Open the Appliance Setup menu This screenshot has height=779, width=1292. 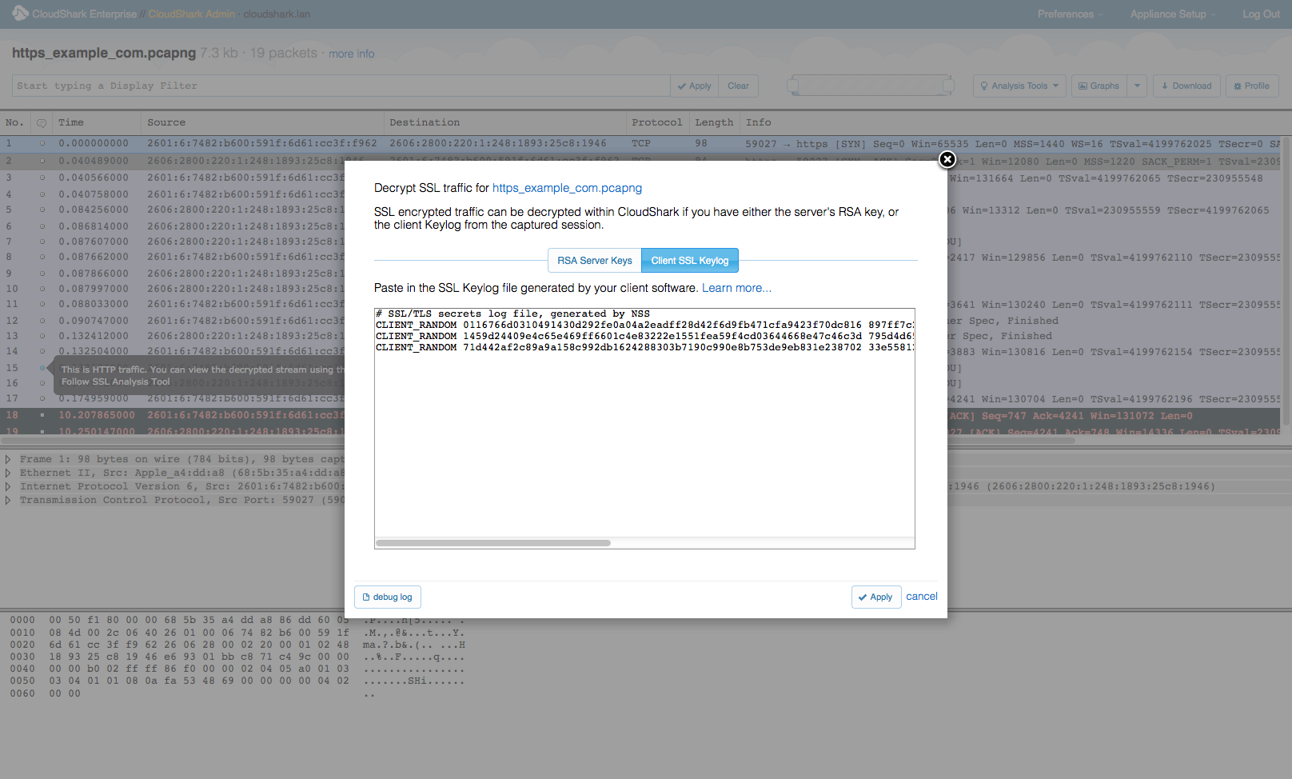[1172, 14]
